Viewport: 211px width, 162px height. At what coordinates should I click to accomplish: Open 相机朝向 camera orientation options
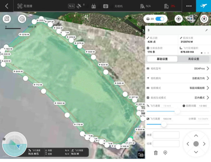point(207,78)
